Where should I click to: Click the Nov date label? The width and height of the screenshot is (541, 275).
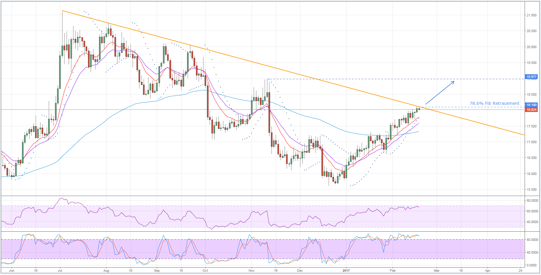252,271
